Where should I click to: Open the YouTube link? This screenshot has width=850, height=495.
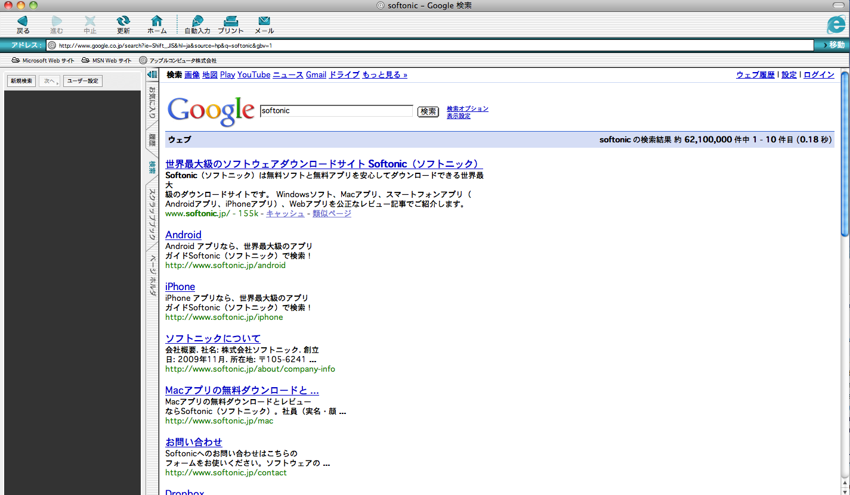point(254,75)
